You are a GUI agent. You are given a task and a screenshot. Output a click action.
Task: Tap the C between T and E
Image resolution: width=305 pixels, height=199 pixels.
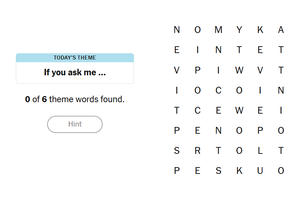pos(197,110)
